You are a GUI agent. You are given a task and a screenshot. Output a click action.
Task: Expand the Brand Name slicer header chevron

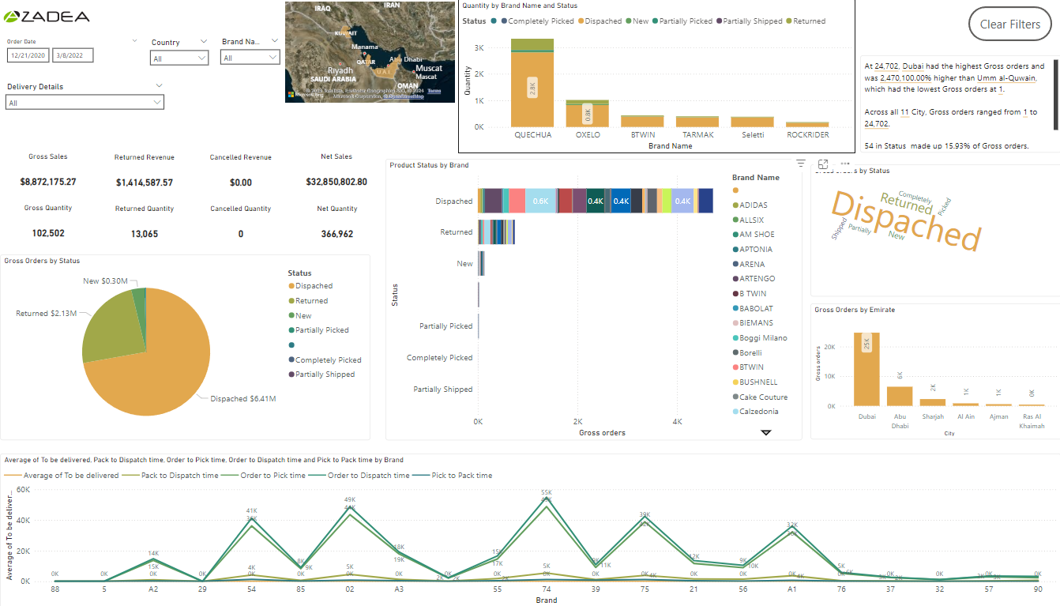(275, 41)
